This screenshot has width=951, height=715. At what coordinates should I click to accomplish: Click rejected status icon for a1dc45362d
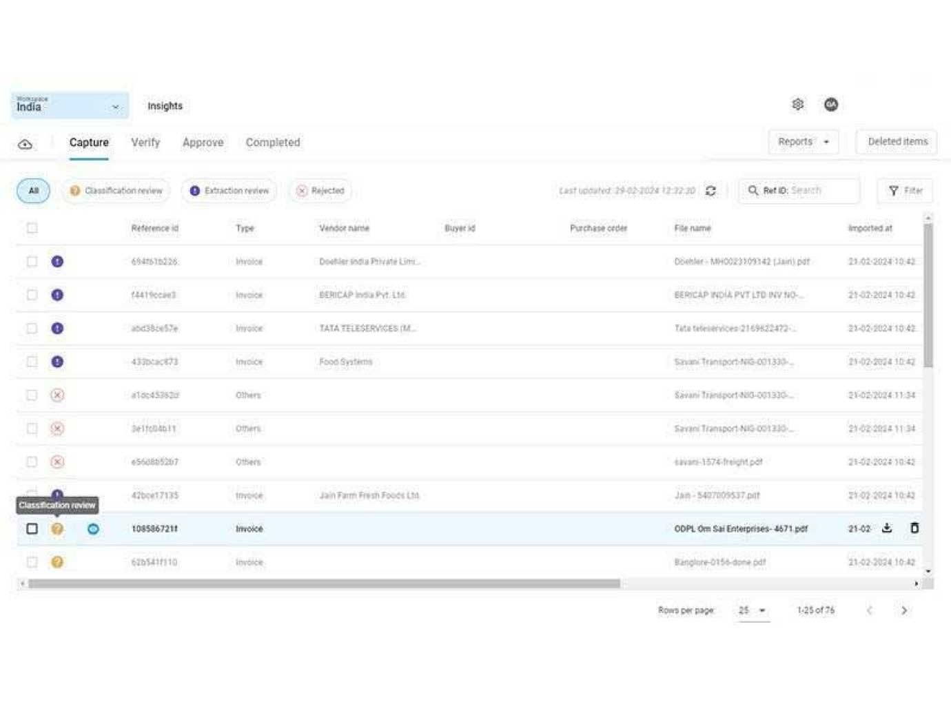[57, 395]
